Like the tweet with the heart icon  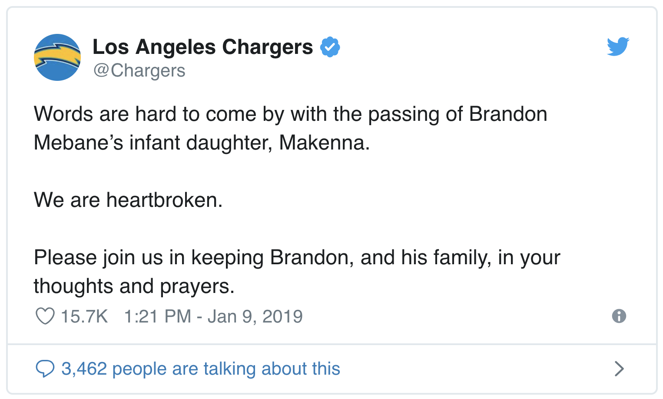[x=45, y=316]
